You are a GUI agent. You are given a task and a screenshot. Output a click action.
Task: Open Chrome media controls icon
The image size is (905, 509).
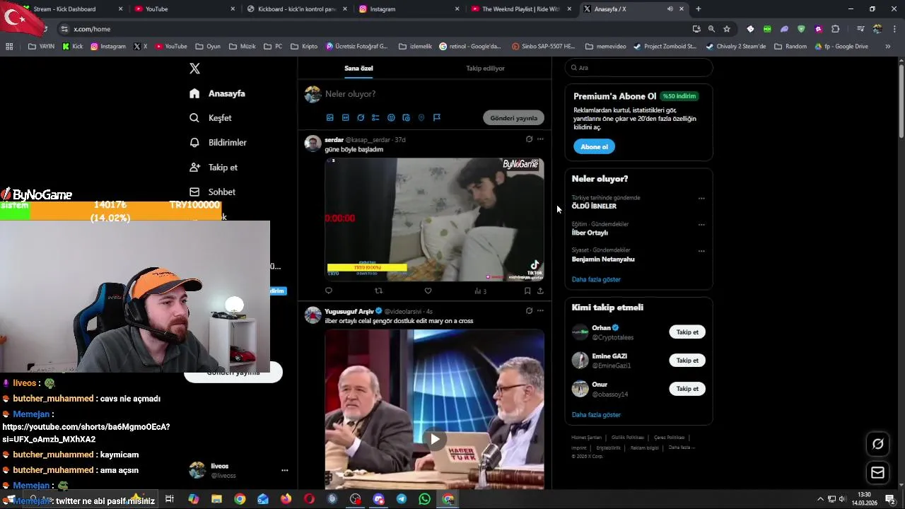[860, 29]
